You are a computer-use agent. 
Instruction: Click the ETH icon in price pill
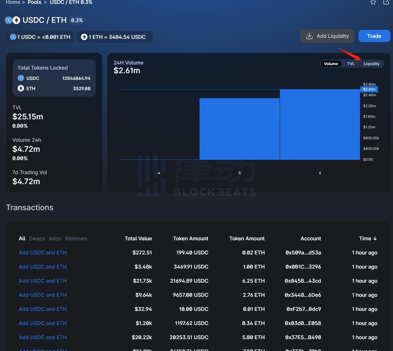pyautogui.click(x=84, y=37)
